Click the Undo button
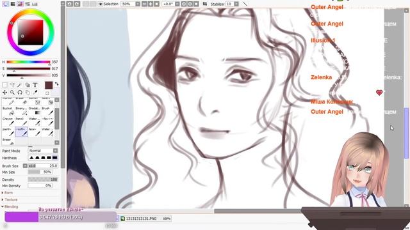 click(x=69, y=4)
